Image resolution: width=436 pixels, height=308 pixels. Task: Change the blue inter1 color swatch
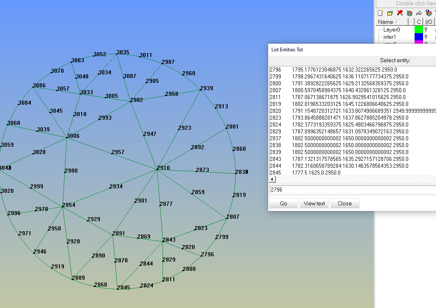(419, 37)
